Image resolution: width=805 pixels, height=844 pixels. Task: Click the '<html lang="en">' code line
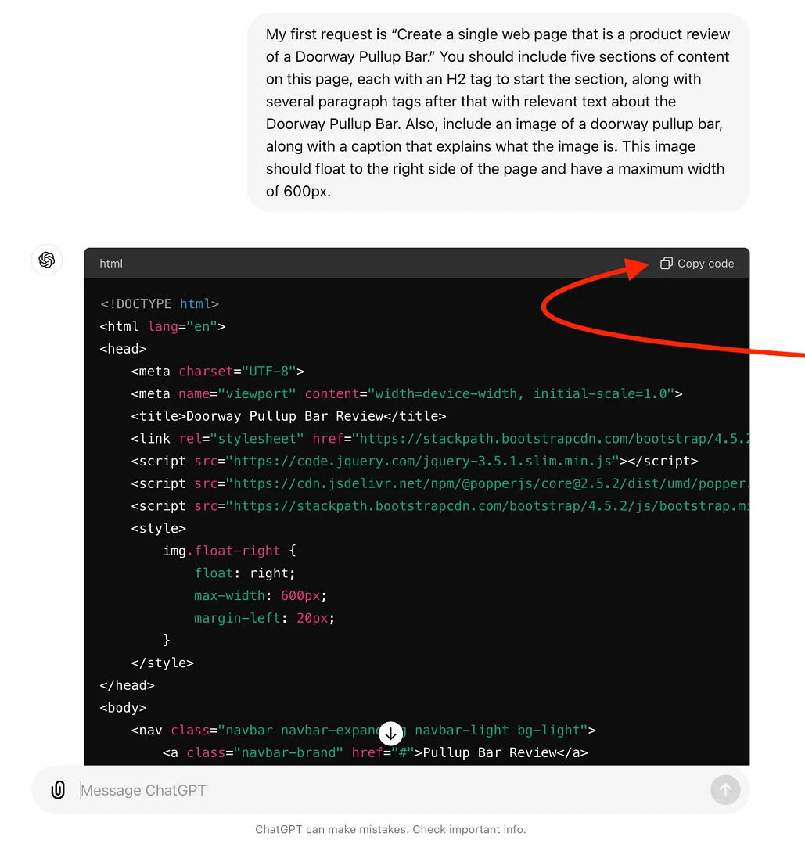click(163, 327)
